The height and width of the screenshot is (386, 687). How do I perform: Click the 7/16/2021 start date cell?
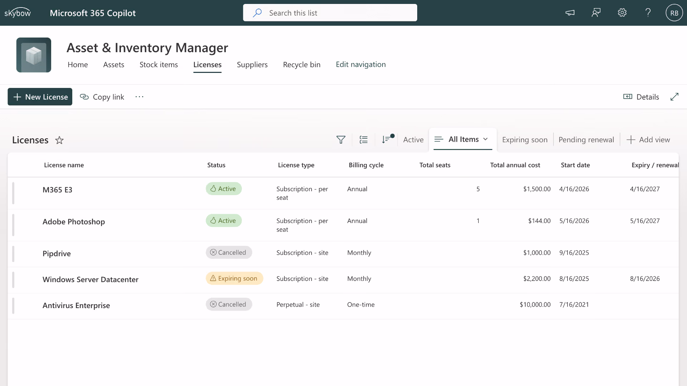pos(574,305)
